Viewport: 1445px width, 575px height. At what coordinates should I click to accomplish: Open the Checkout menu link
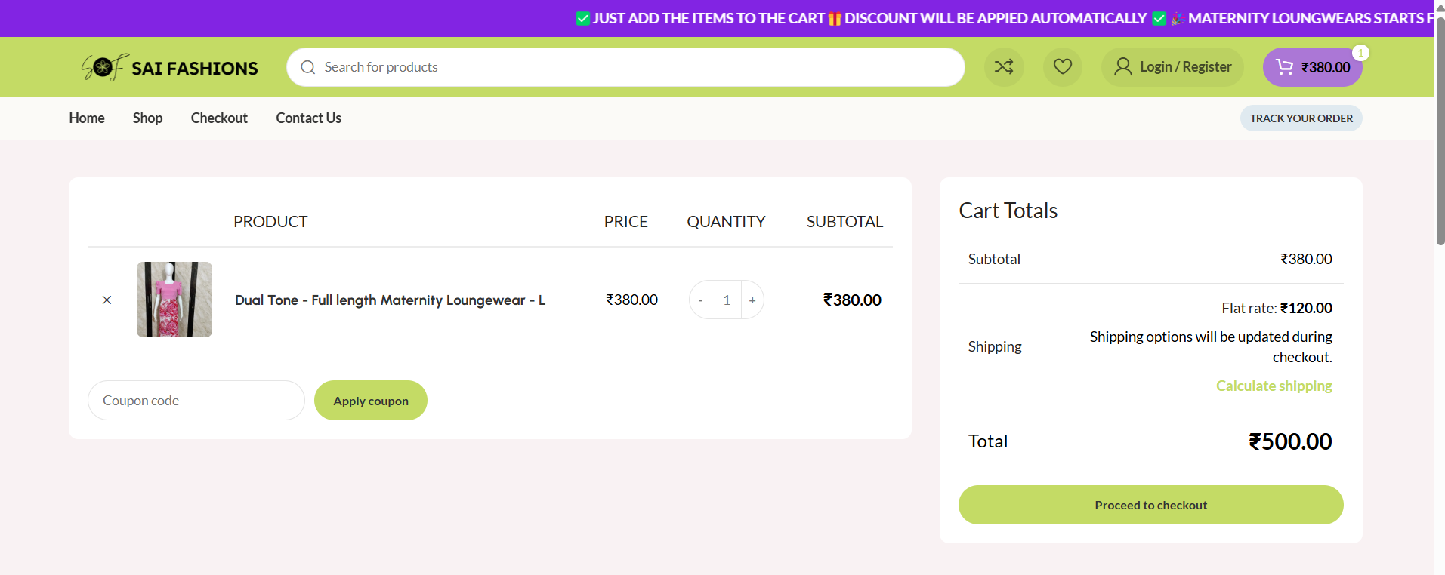coord(219,118)
